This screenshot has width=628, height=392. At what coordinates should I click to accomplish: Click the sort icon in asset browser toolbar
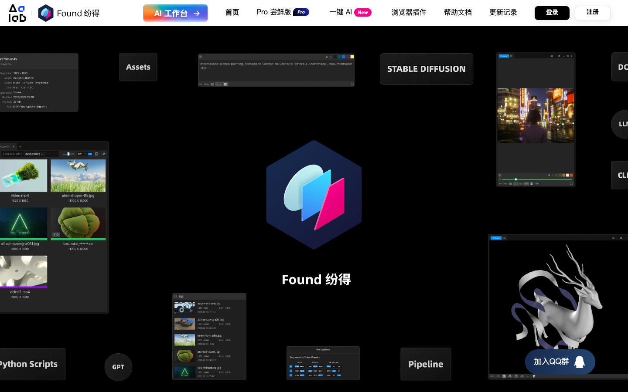[103, 154]
